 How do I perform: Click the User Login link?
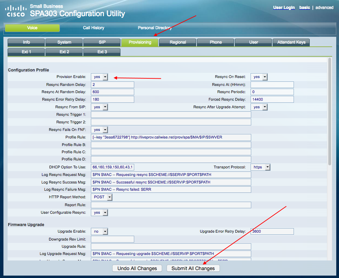[x=284, y=8]
